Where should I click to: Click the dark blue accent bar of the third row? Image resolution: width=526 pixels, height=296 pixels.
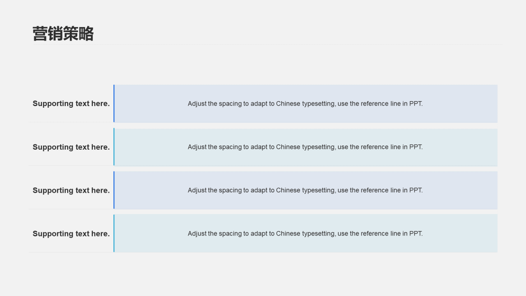pyautogui.click(x=114, y=190)
